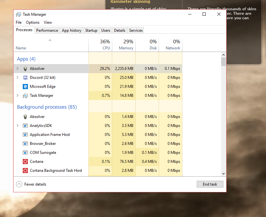Image resolution: width=266 pixels, height=217 pixels.
Task: Click Absolver's 2,235.6 MB memory value
Action: (124, 69)
